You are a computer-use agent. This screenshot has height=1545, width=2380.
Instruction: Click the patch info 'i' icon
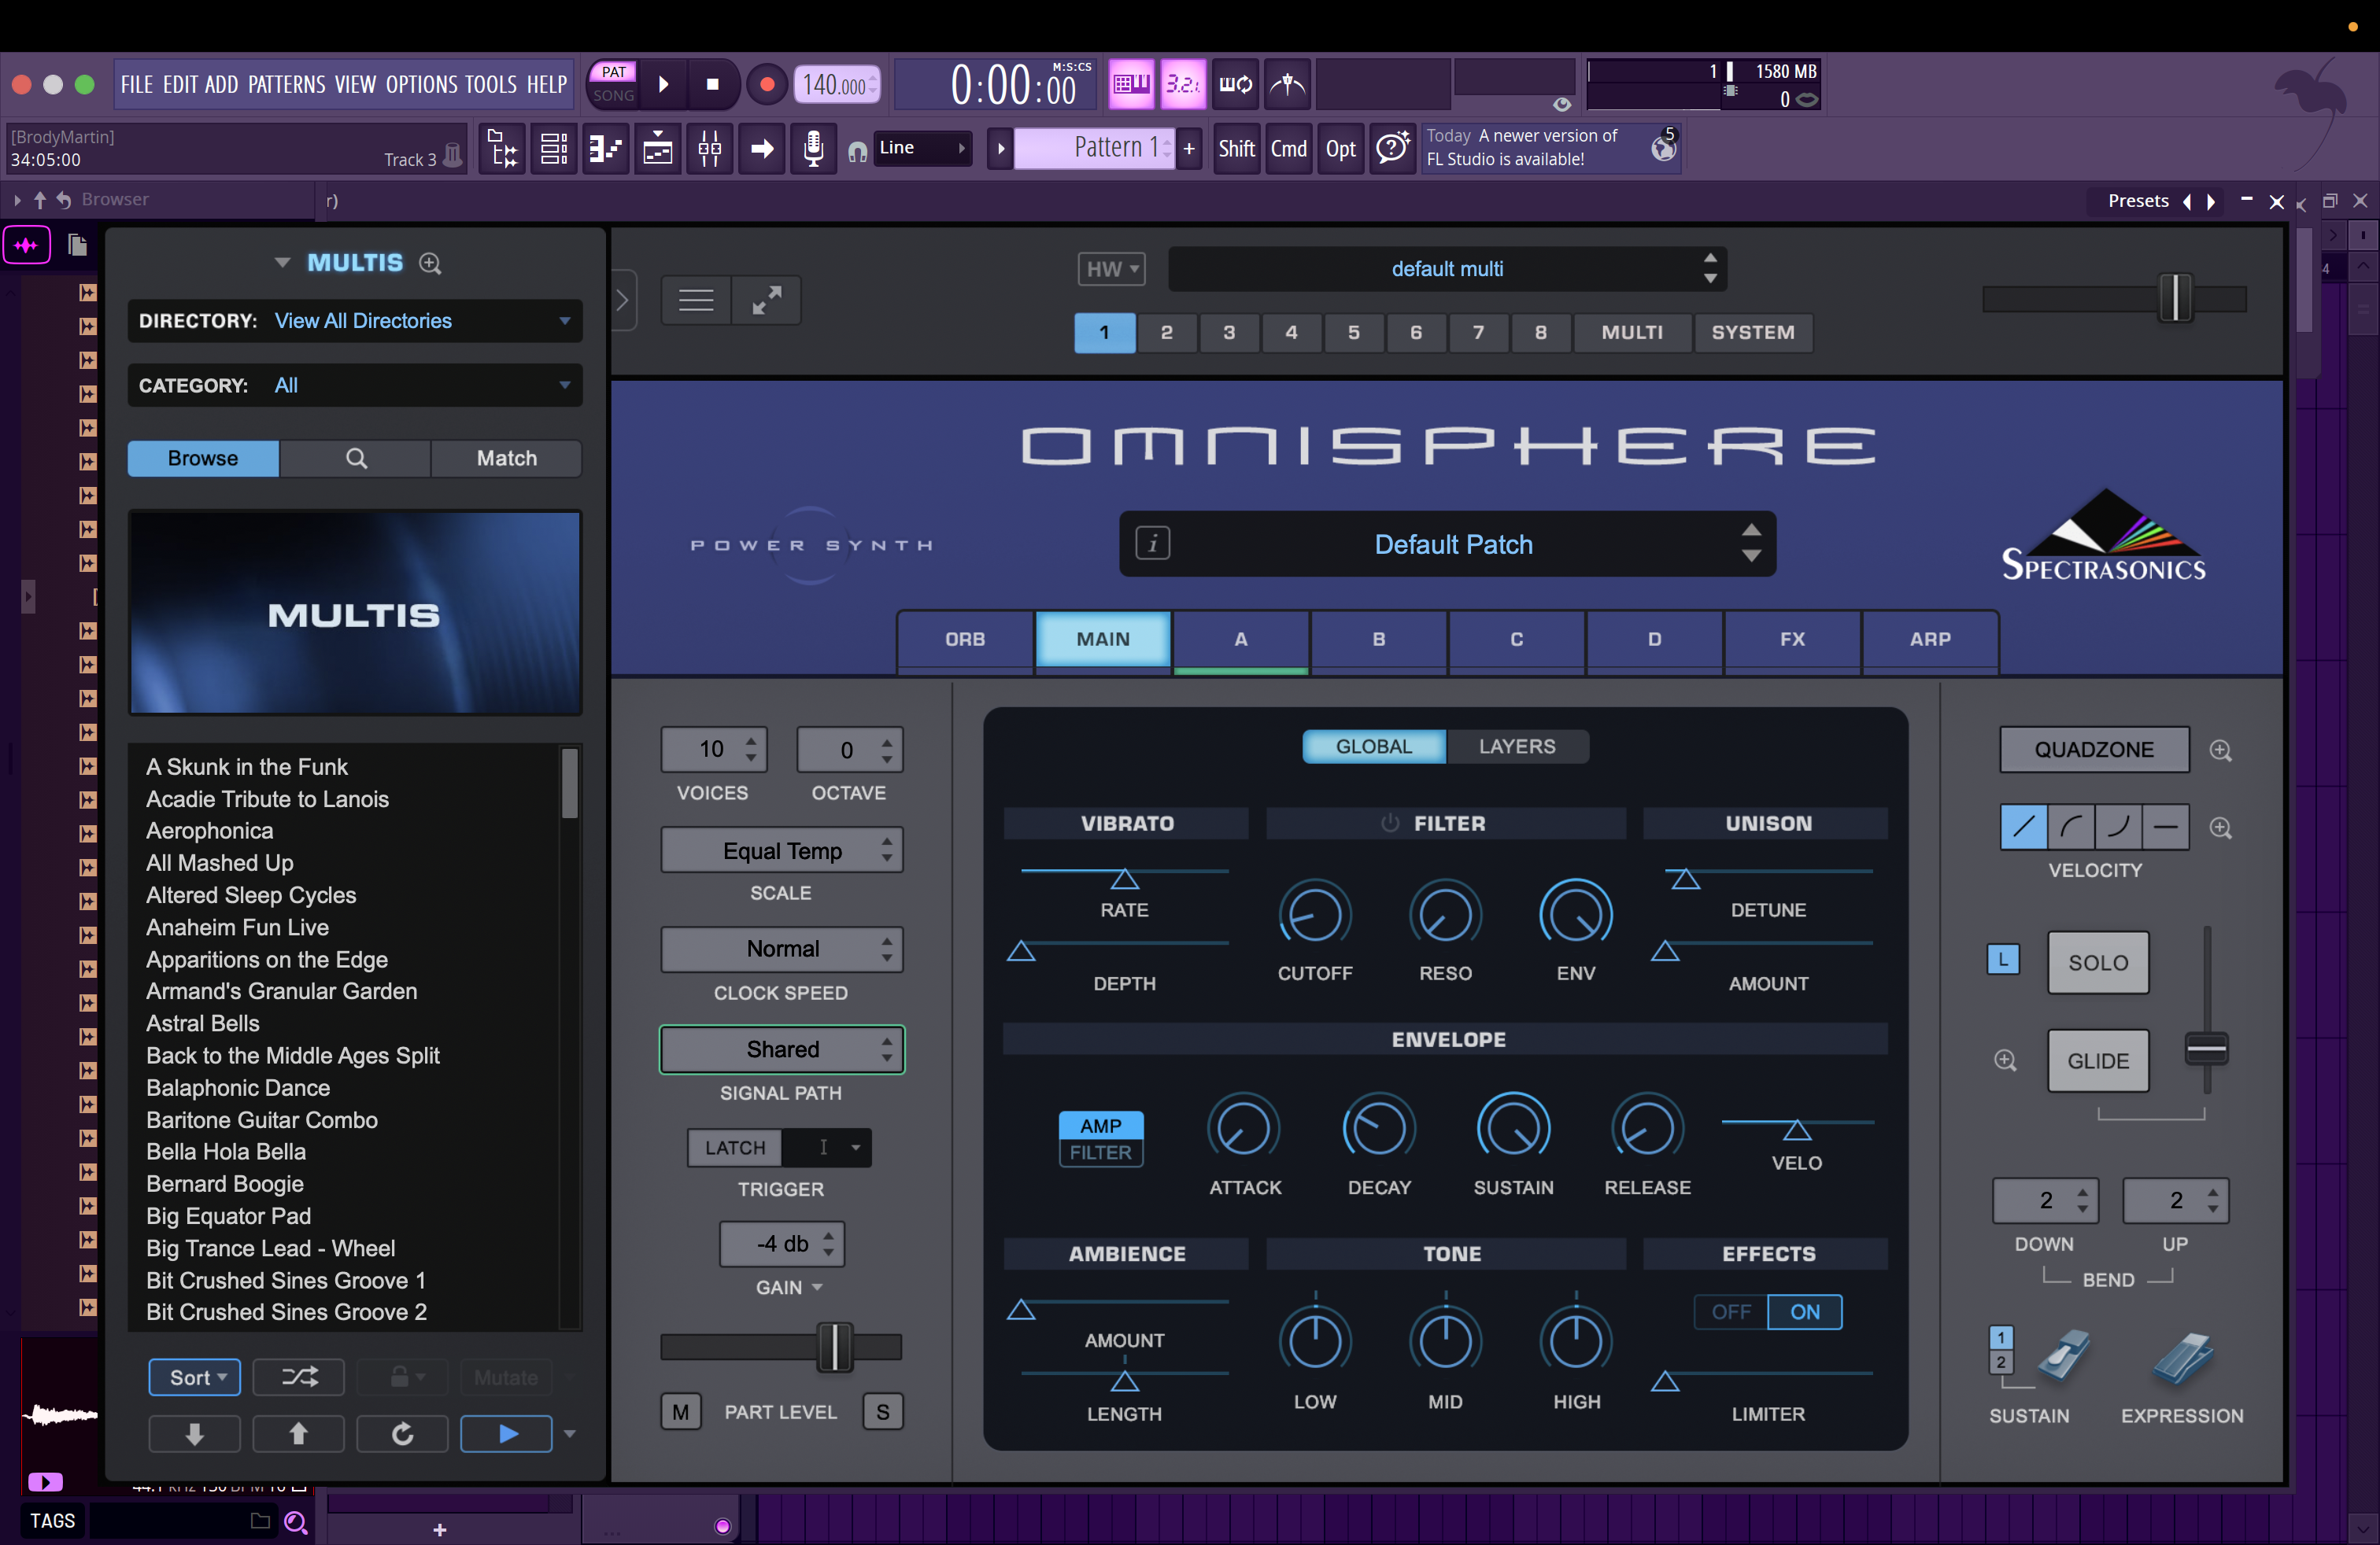[x=1152, y=544]
